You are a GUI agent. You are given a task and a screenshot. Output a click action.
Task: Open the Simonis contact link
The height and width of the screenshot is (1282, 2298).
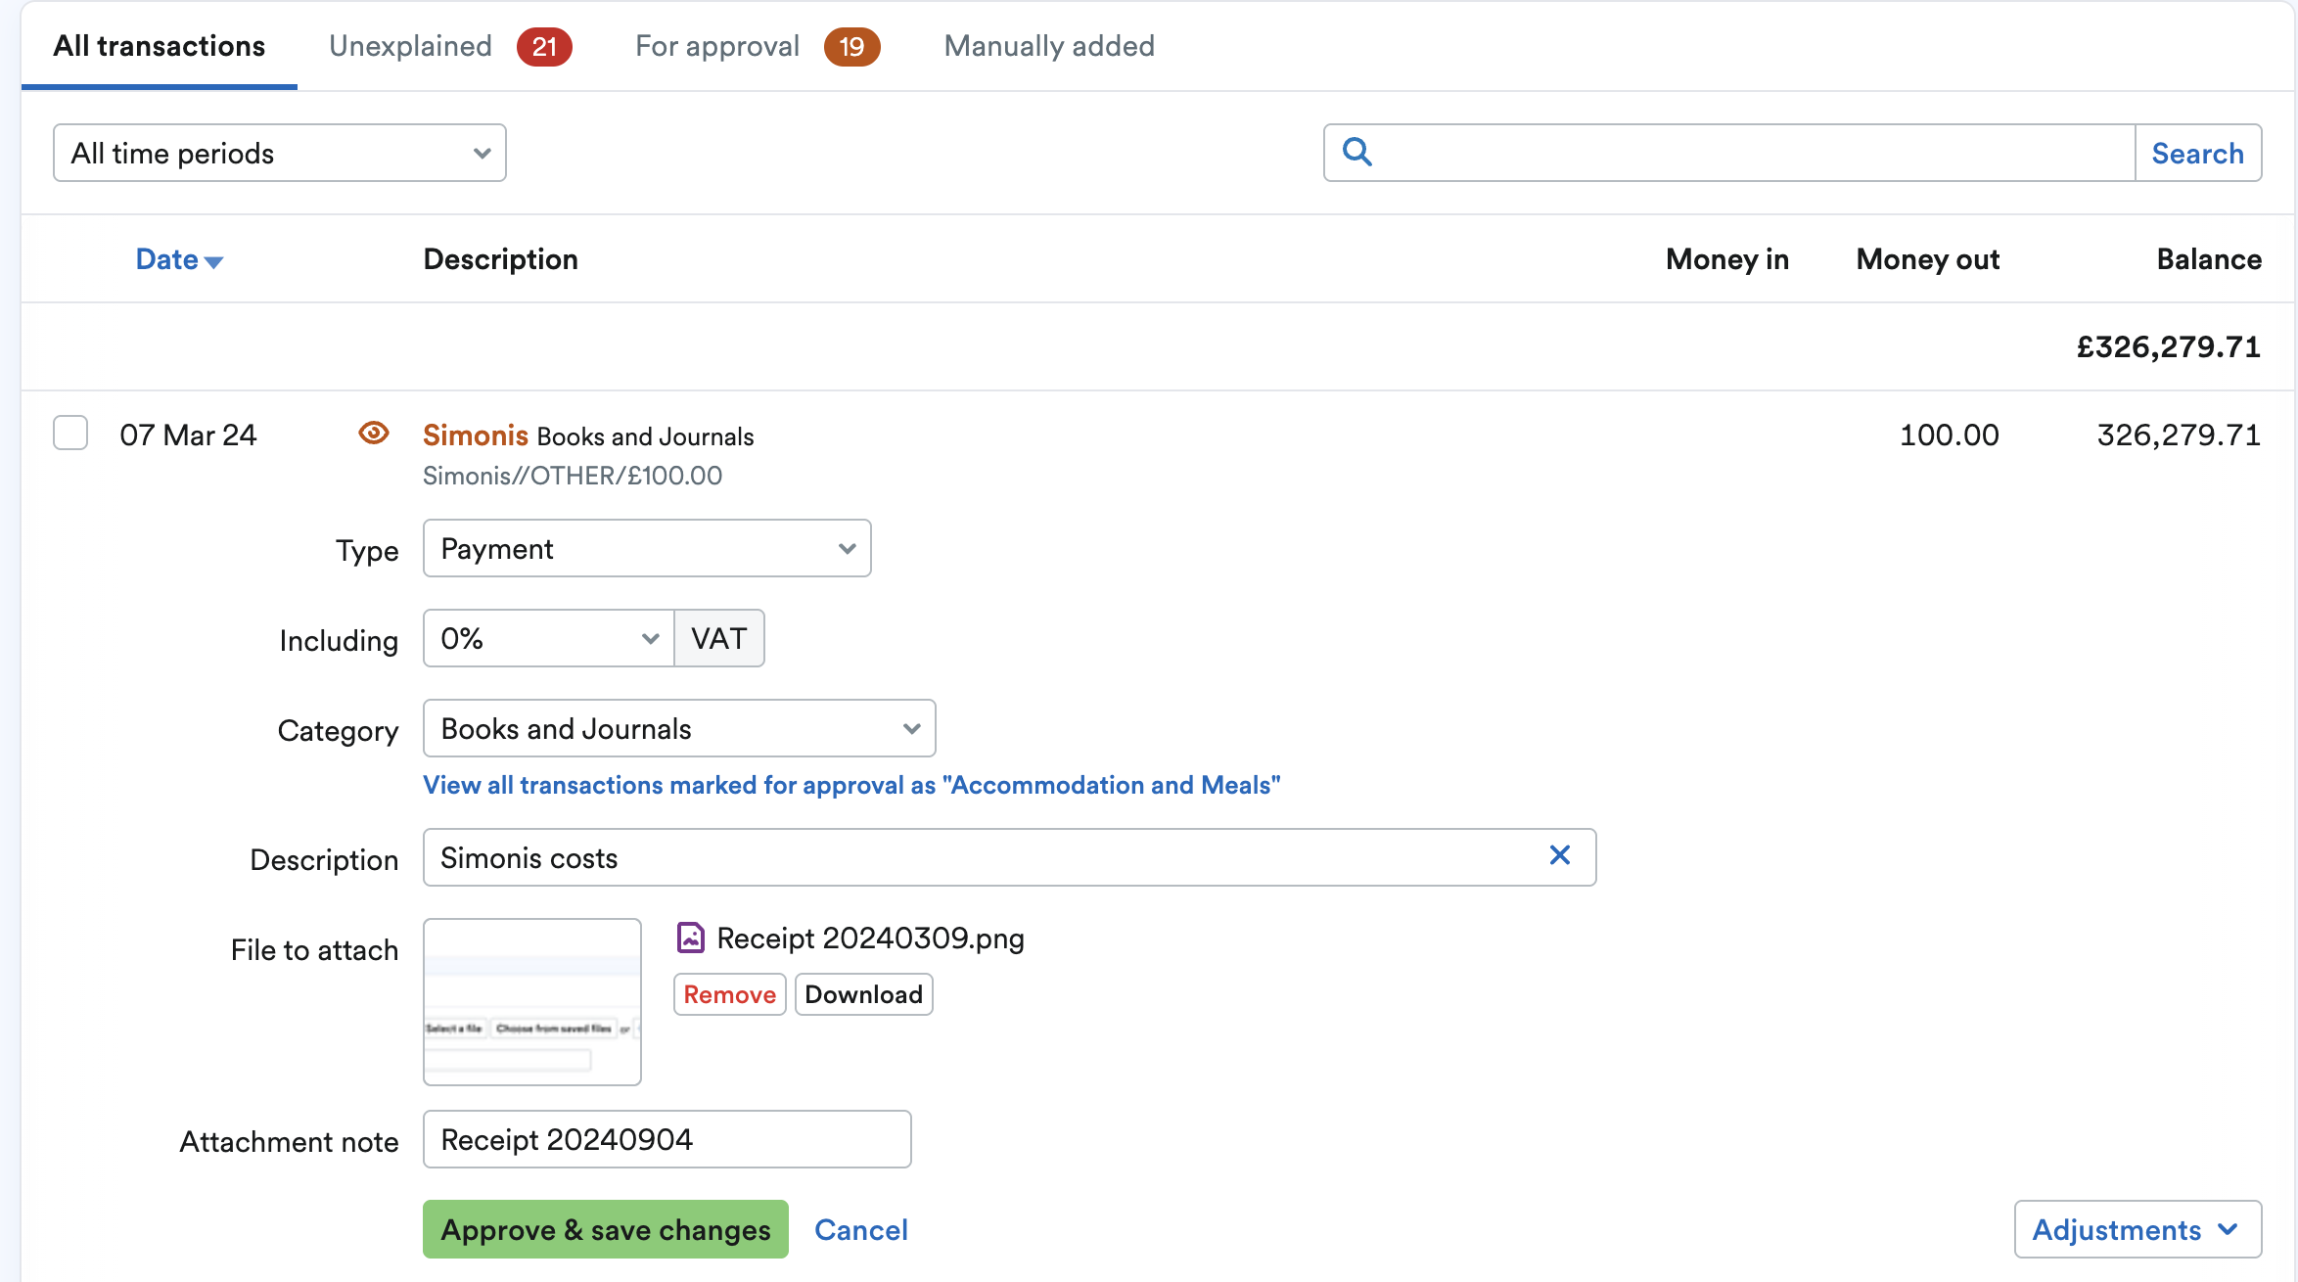click(476, 435)
